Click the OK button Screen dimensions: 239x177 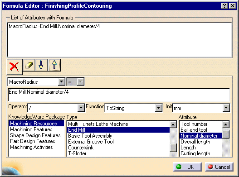[x=187, y=167]
